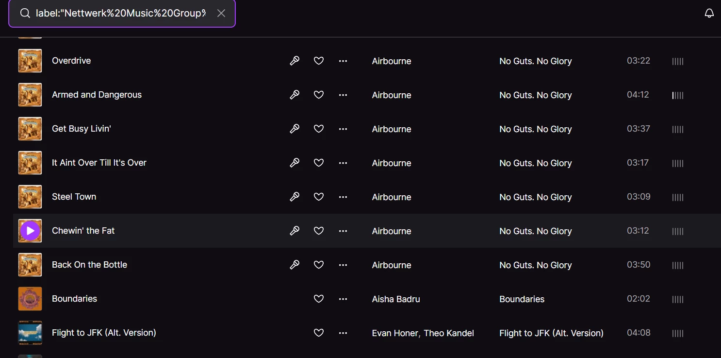Open No Guts. No Glory album from Steel Town row
This screenshot has width=721, height=358.
535,197
